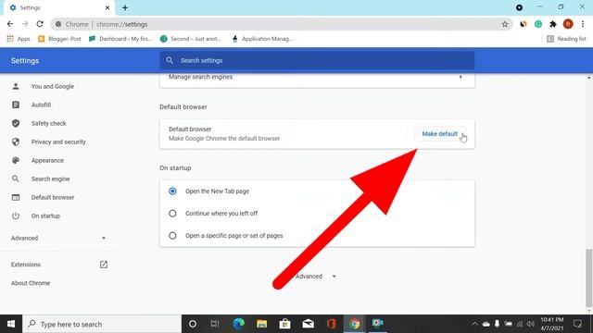Open Task View on the taskbar
The image size is (593, 333).
pyautogui.click(x=215, y=324)
